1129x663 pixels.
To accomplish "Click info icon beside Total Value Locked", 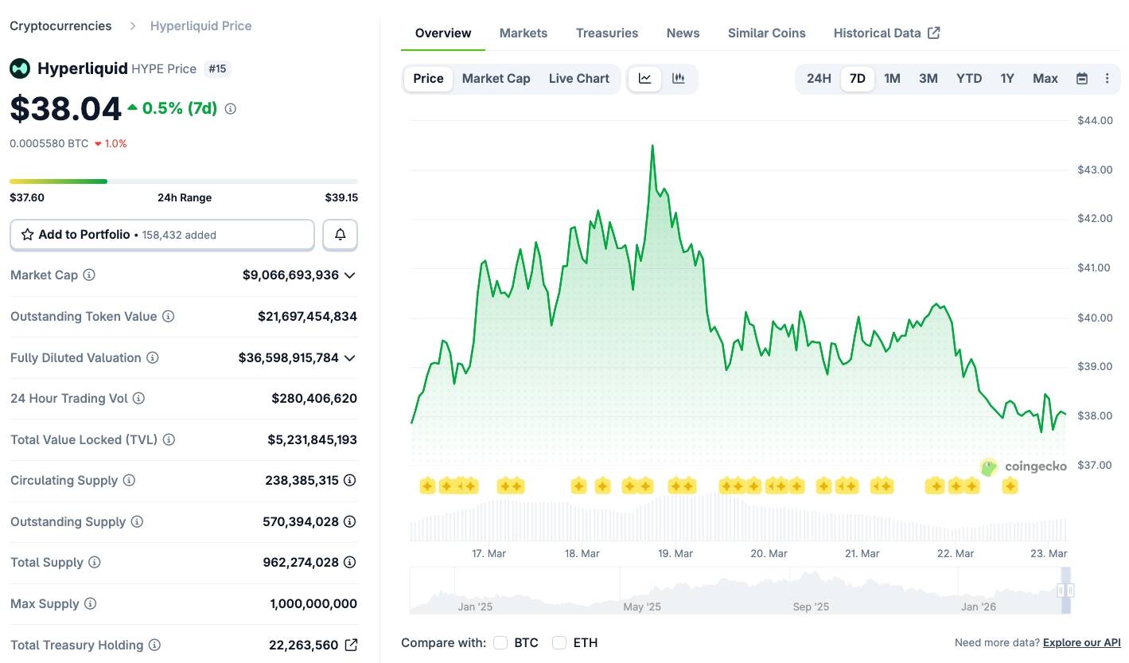I will (169, 439).
